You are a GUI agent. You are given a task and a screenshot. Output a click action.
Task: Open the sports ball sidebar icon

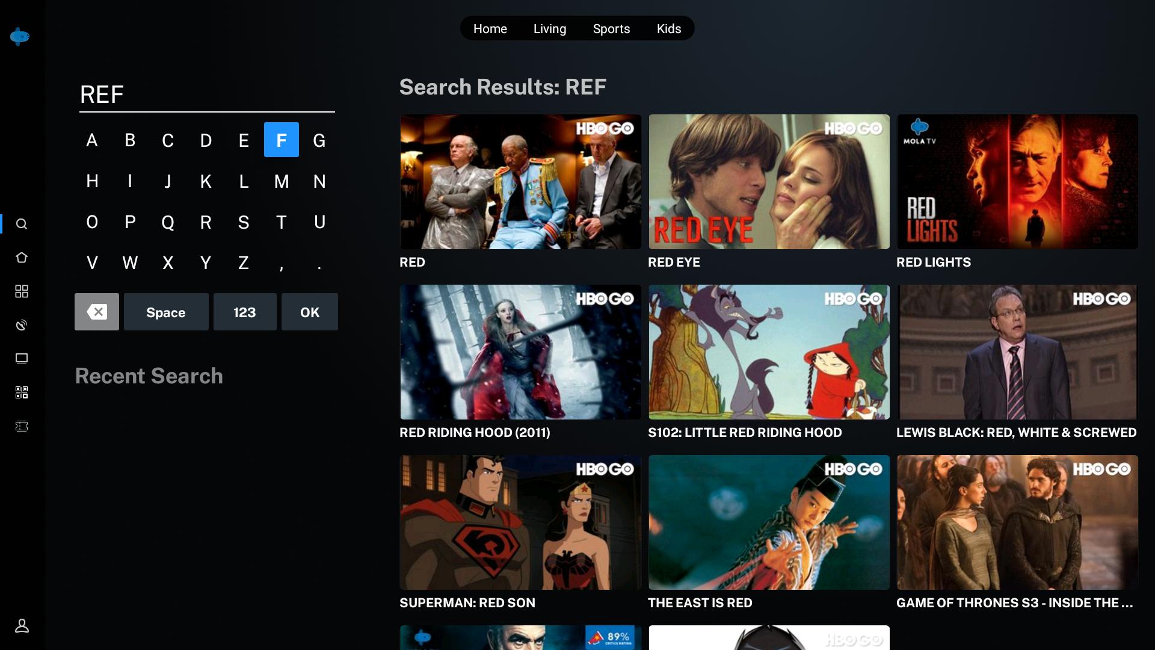22,325
